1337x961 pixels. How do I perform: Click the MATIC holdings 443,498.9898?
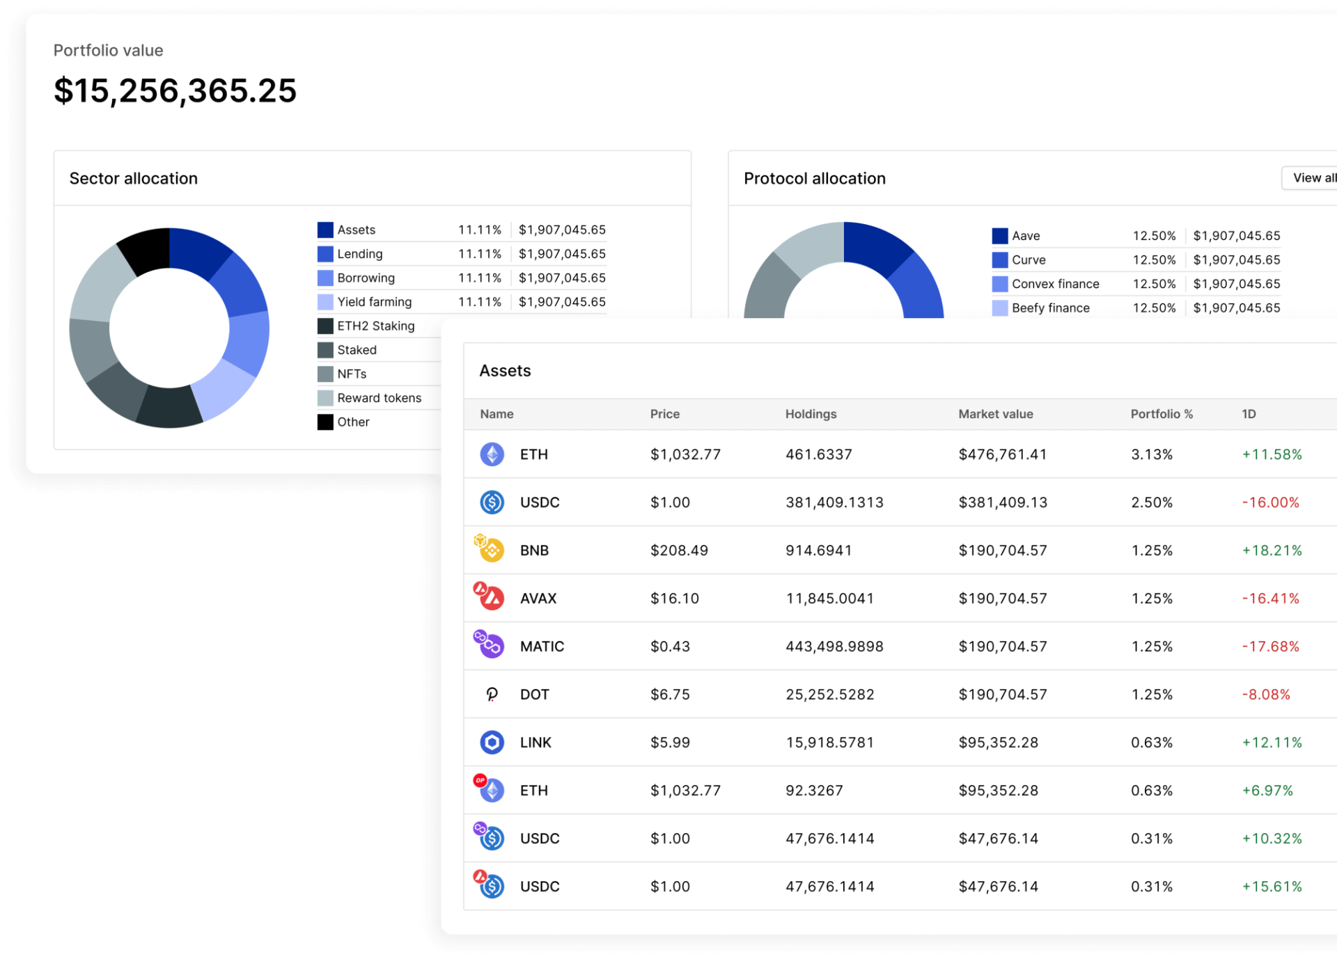[x=834, y=646]
